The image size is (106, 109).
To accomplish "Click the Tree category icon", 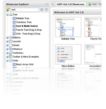I will click(11, 14).
